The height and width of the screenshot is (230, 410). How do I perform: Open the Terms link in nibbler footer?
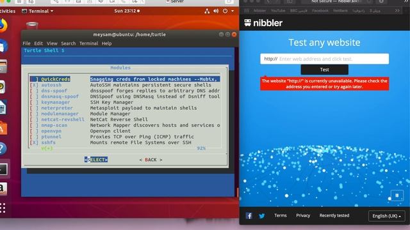click(x=281, y=216)
